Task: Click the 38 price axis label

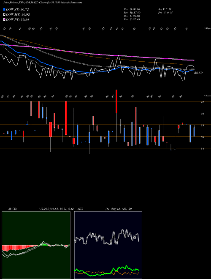Action: 202,126
